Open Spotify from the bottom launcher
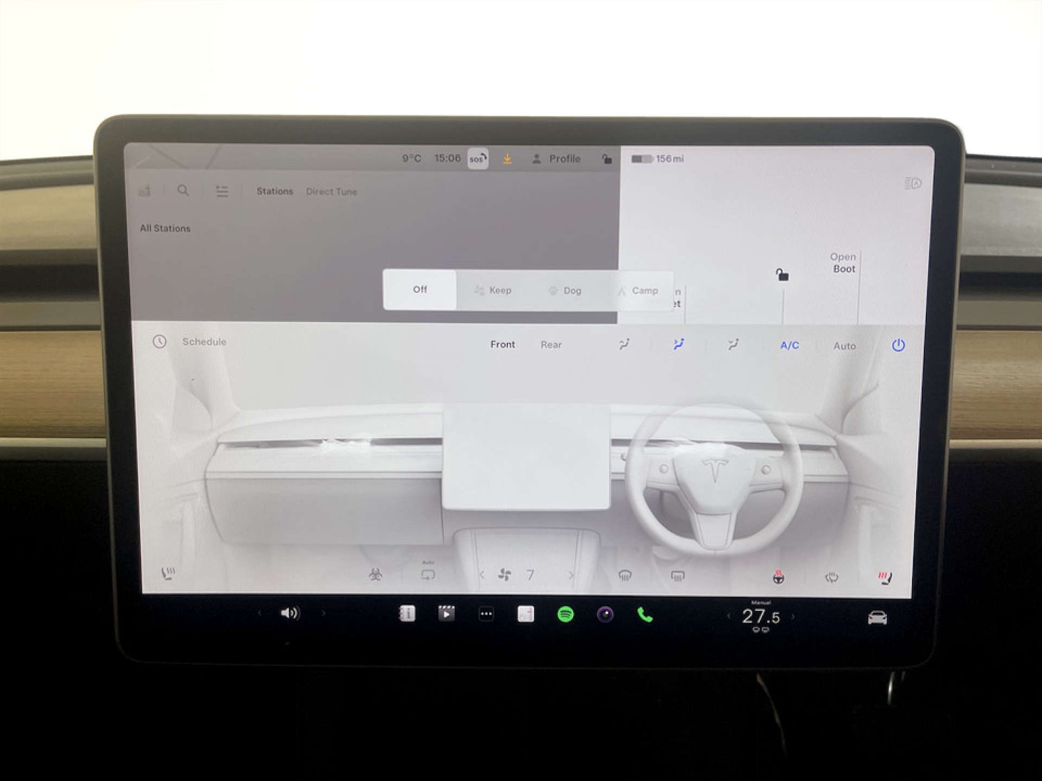 coord(565,614)
